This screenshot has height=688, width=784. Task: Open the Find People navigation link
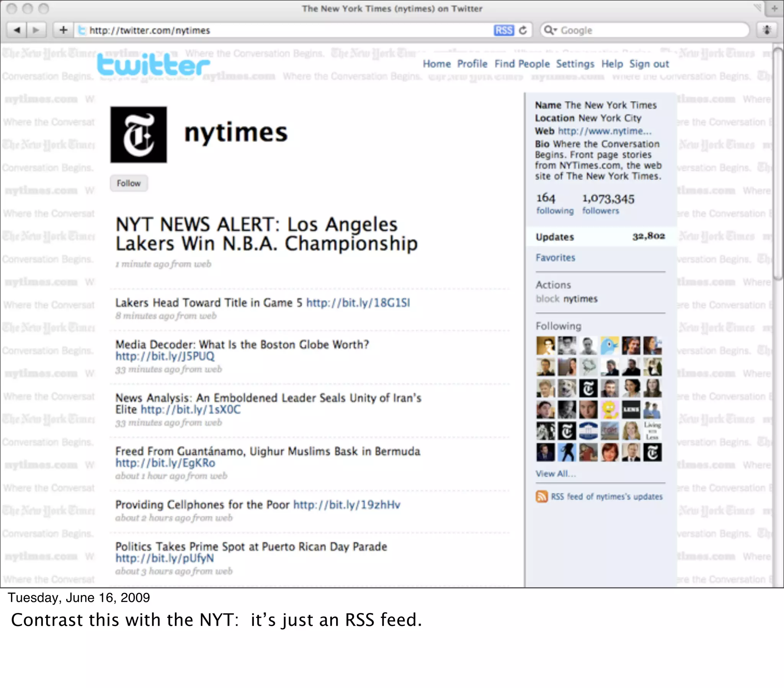coord(522,64)
